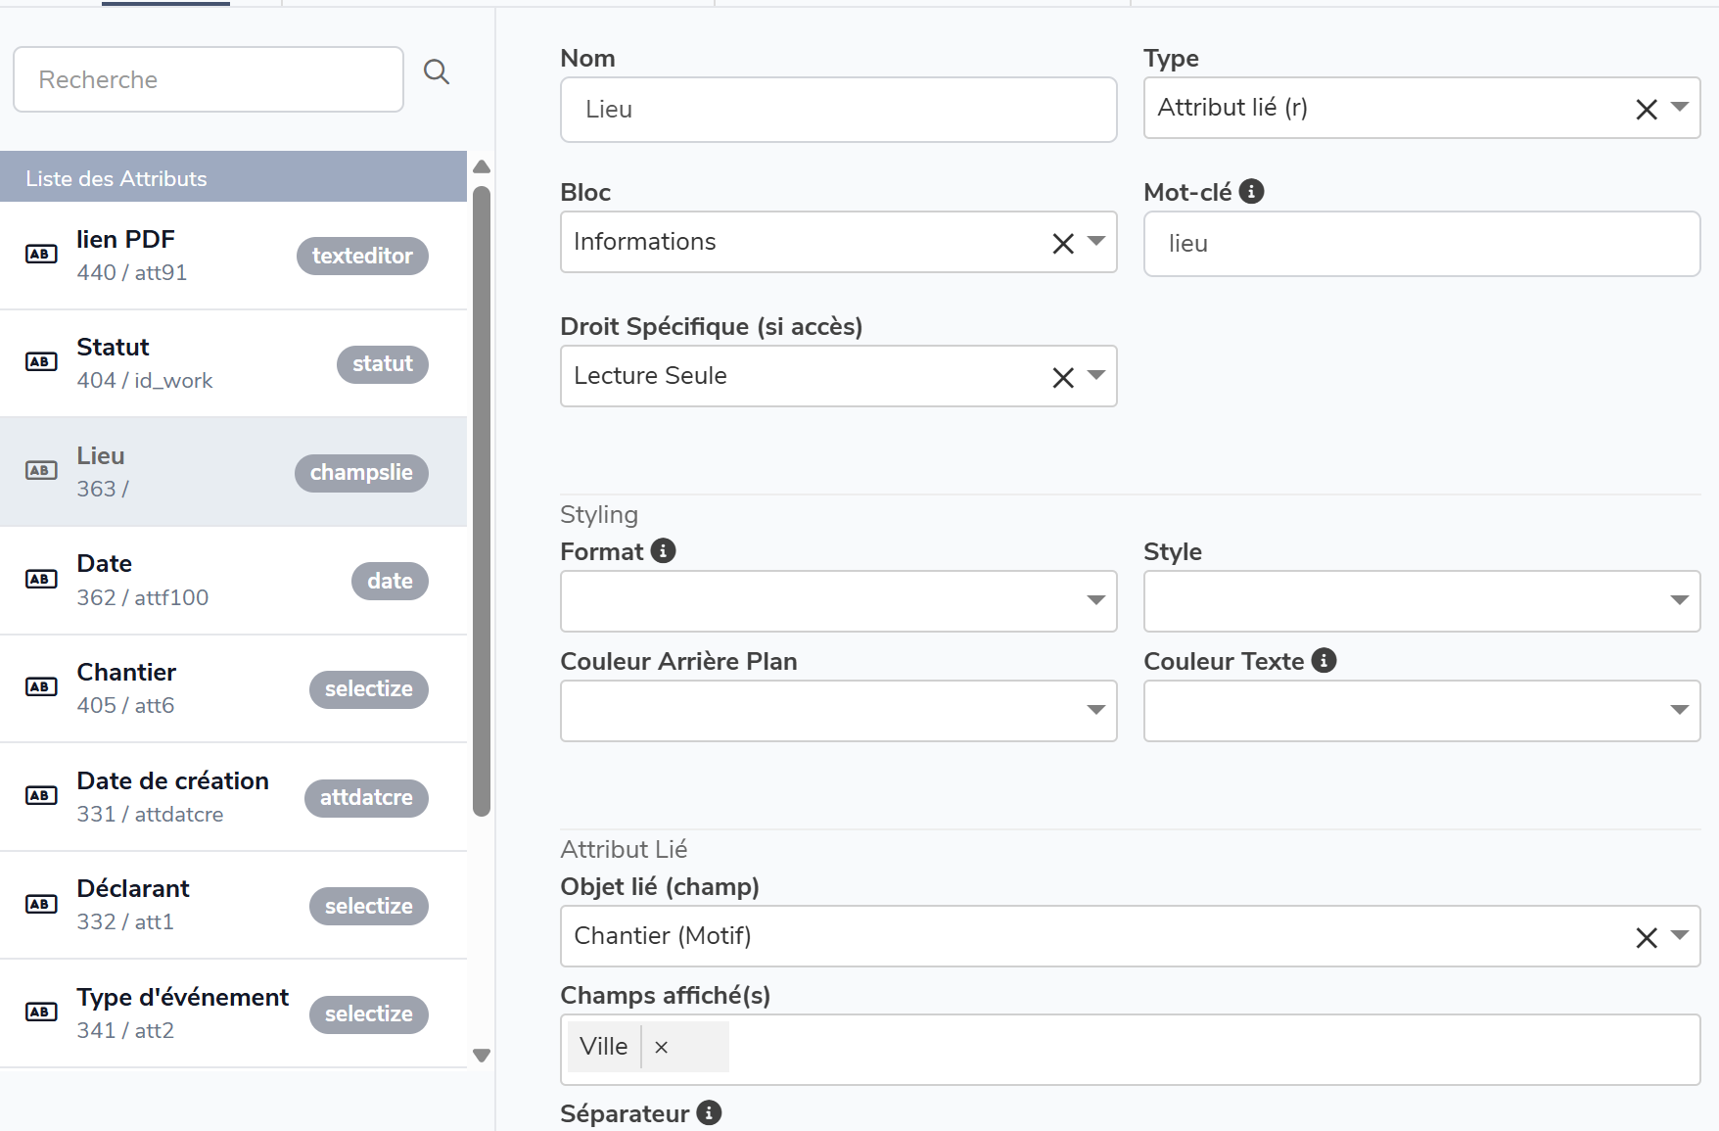Remove the Ville tag from Champs affichés

click(x=662, y=1047)
